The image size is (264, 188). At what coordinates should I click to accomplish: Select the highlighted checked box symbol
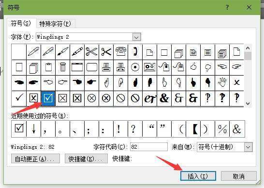coord(48,98)
